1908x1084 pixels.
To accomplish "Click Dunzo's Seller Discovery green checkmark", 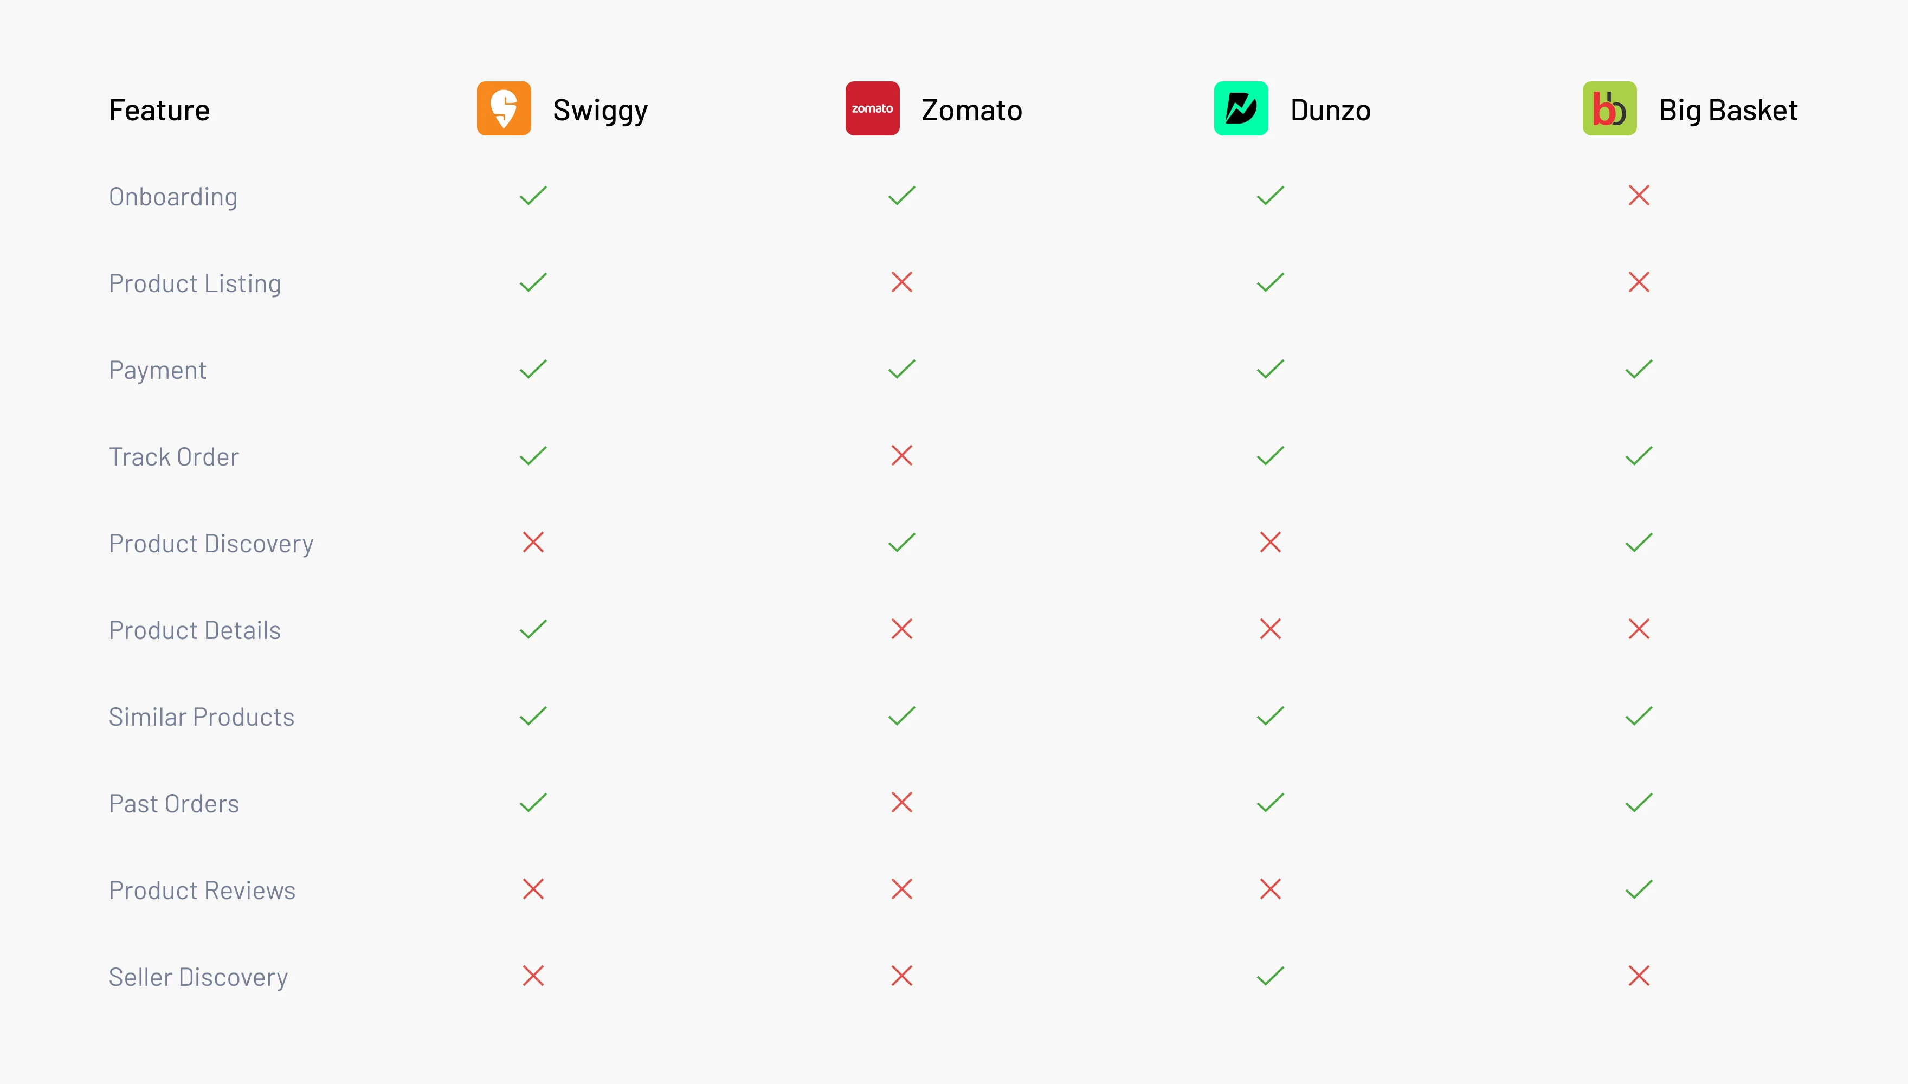I will (x=1270, y=975).
